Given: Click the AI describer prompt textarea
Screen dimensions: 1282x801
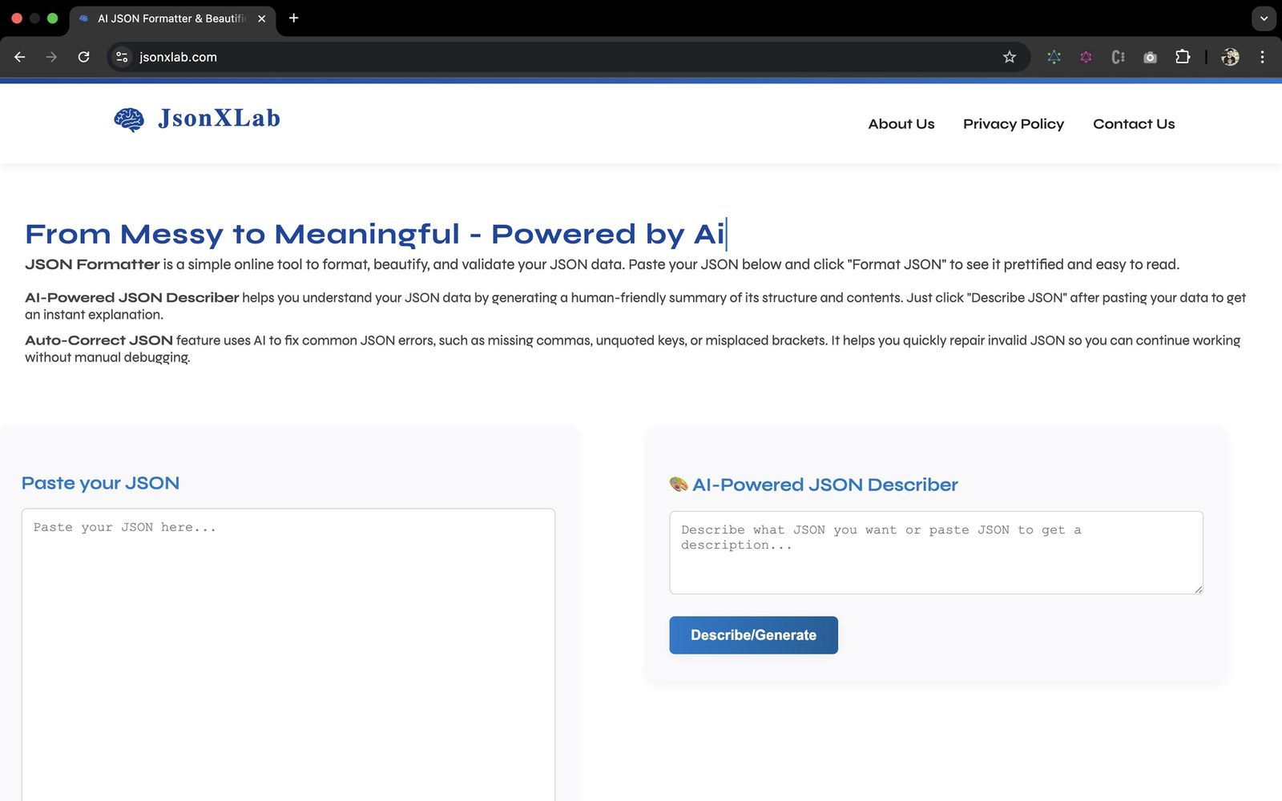Looking at the screenshot, I should point(936,553).
